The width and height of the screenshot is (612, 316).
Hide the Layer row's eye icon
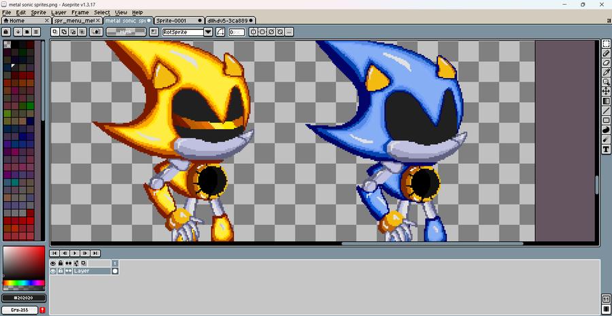coord(53,270)
